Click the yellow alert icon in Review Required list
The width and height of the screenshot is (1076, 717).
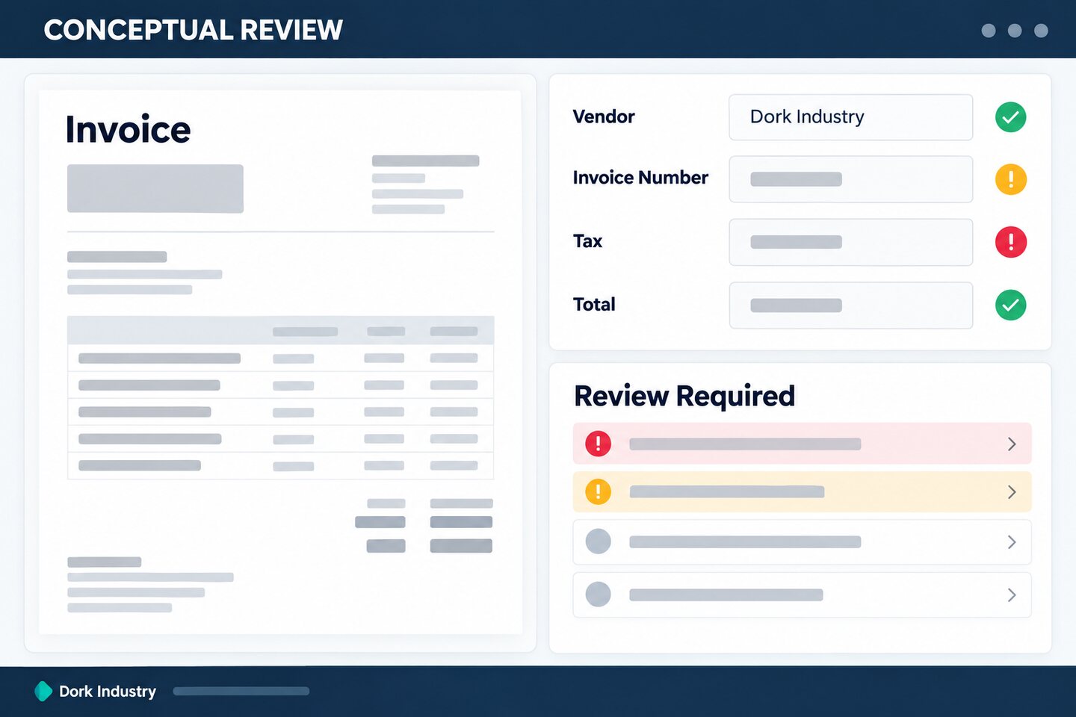point(598,491)
